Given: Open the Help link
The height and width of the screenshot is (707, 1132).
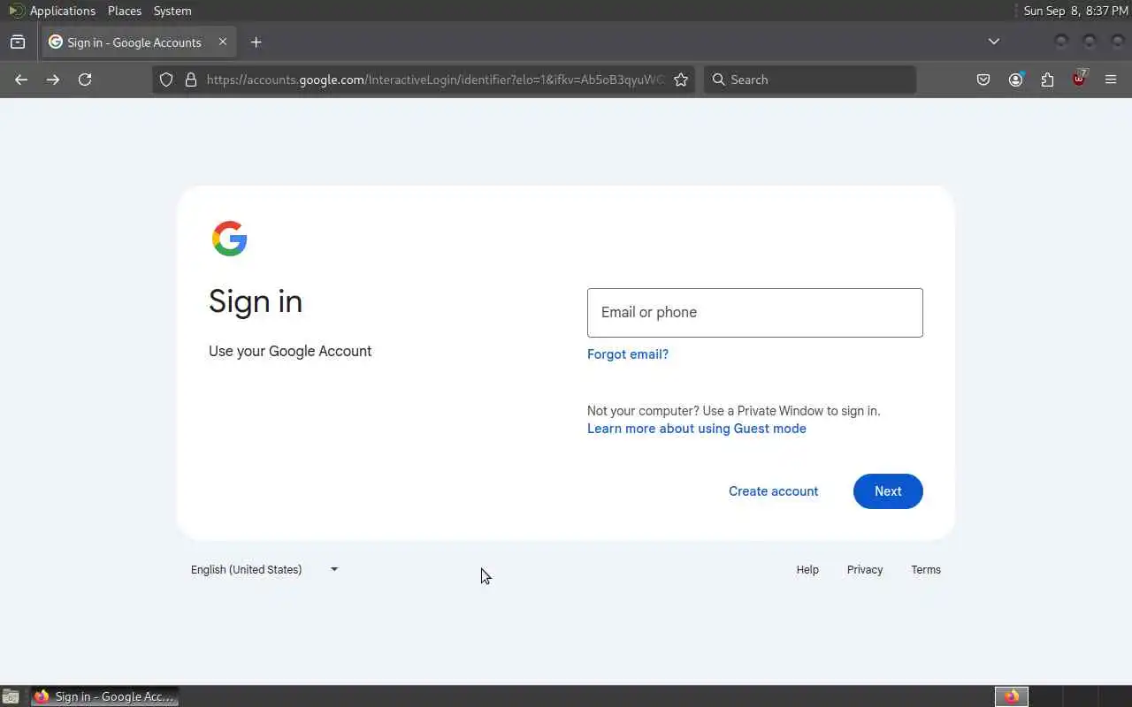Looking at the screenshot, I should point(807,570).
